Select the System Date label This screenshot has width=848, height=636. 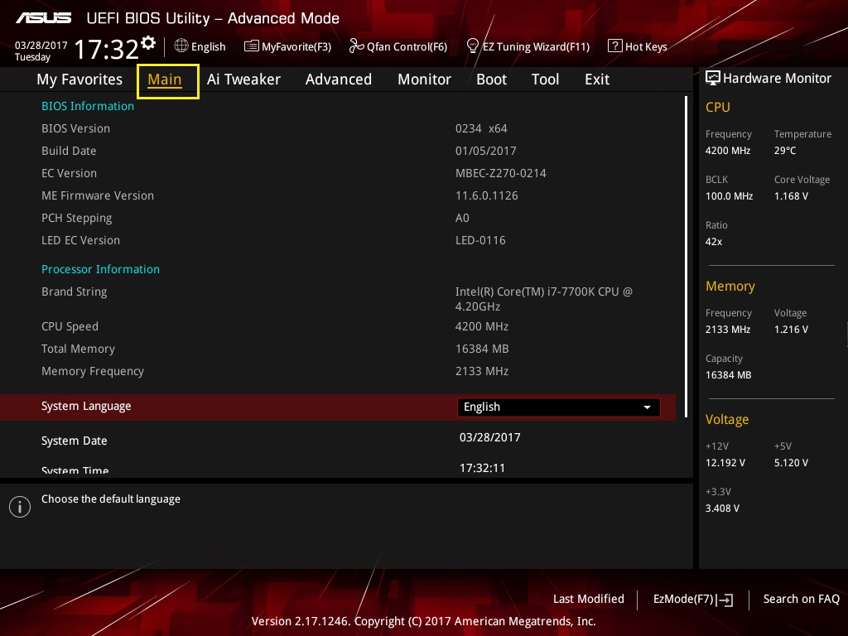click(x=74, y=441)
